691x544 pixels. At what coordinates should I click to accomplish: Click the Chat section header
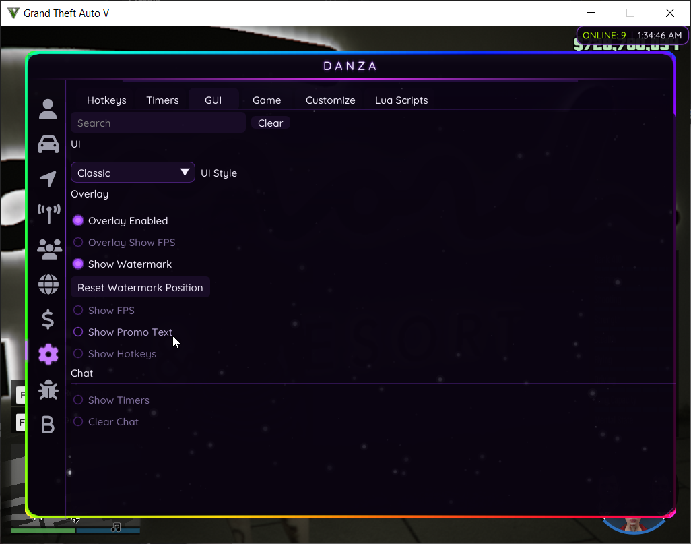[82, 373]
